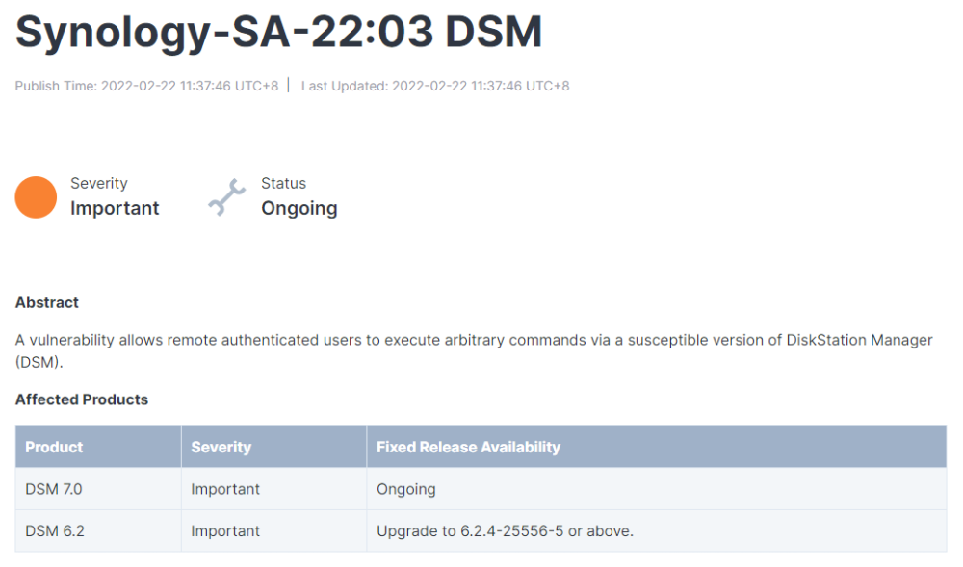963x567 pixels.
Task: Click the wrench status icon
Action: 227,197
